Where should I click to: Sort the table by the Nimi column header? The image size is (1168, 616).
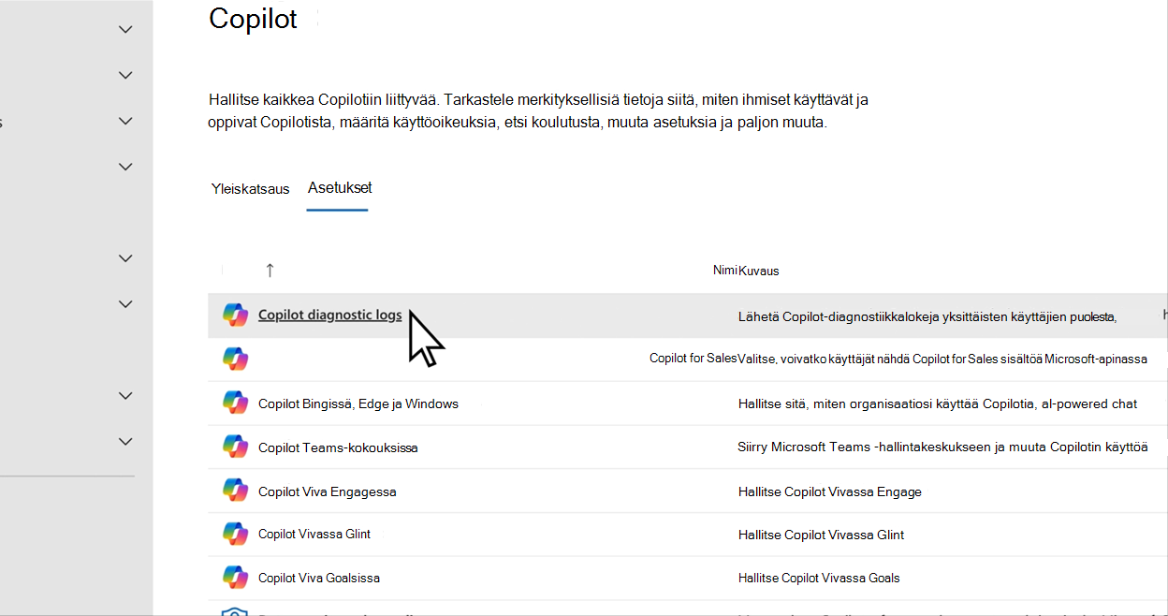[x=724, y=271]
